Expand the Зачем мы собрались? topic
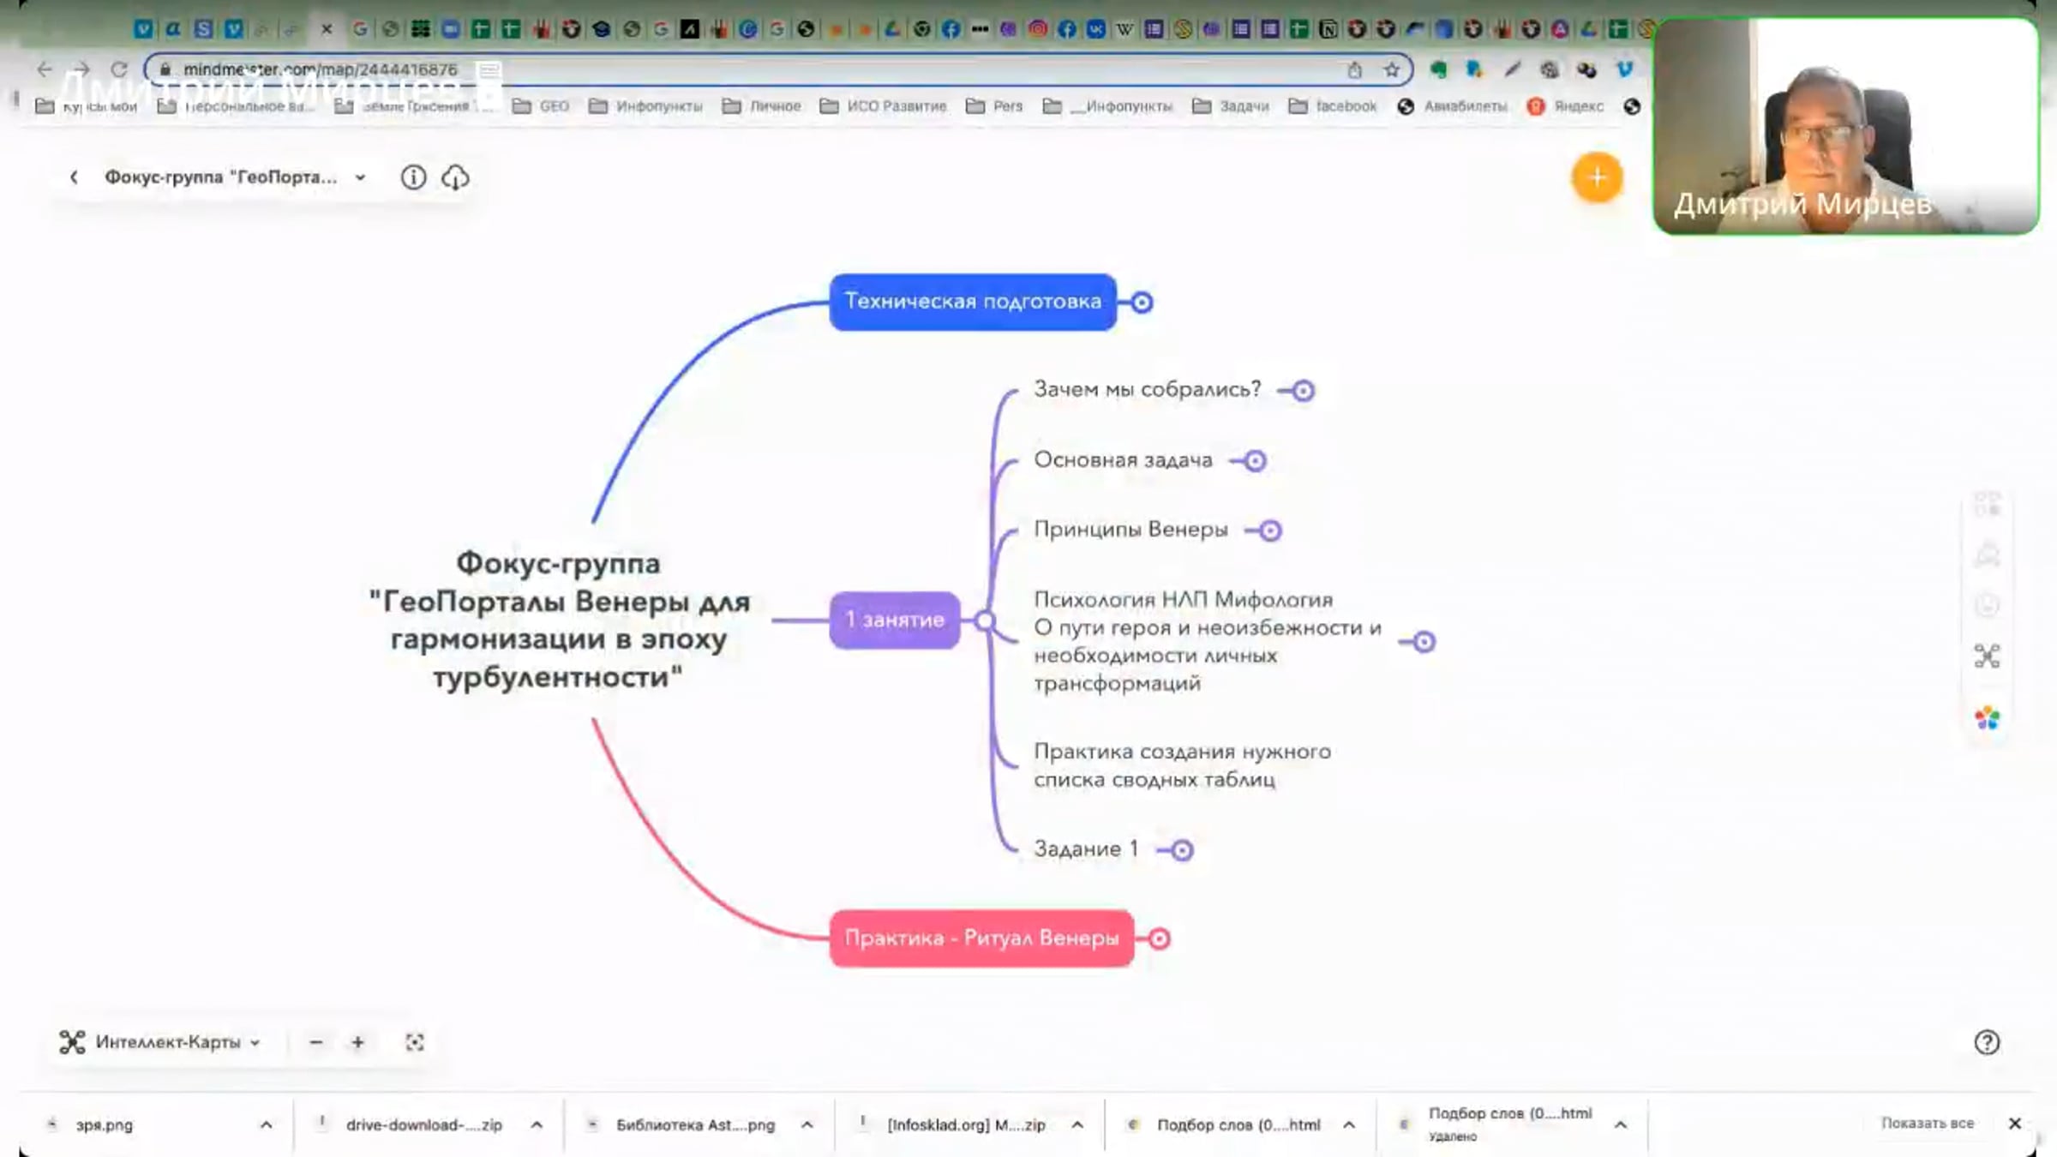Image resolution: width=2057 pixels, height=1157 pixels. point(1303,391)
